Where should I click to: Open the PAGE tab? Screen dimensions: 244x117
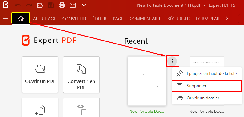tap(118, 19)
